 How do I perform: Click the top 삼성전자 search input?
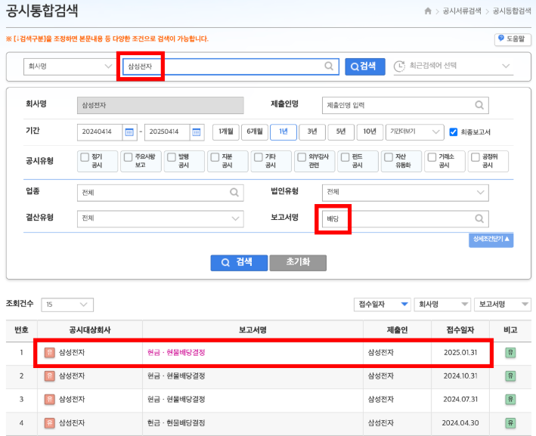coord(231,66)
